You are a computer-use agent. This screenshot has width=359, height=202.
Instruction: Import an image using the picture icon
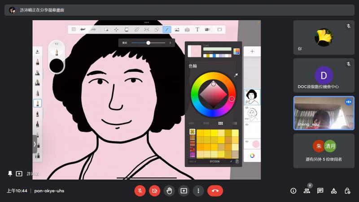pyautogui.click(x=177, y=30)
